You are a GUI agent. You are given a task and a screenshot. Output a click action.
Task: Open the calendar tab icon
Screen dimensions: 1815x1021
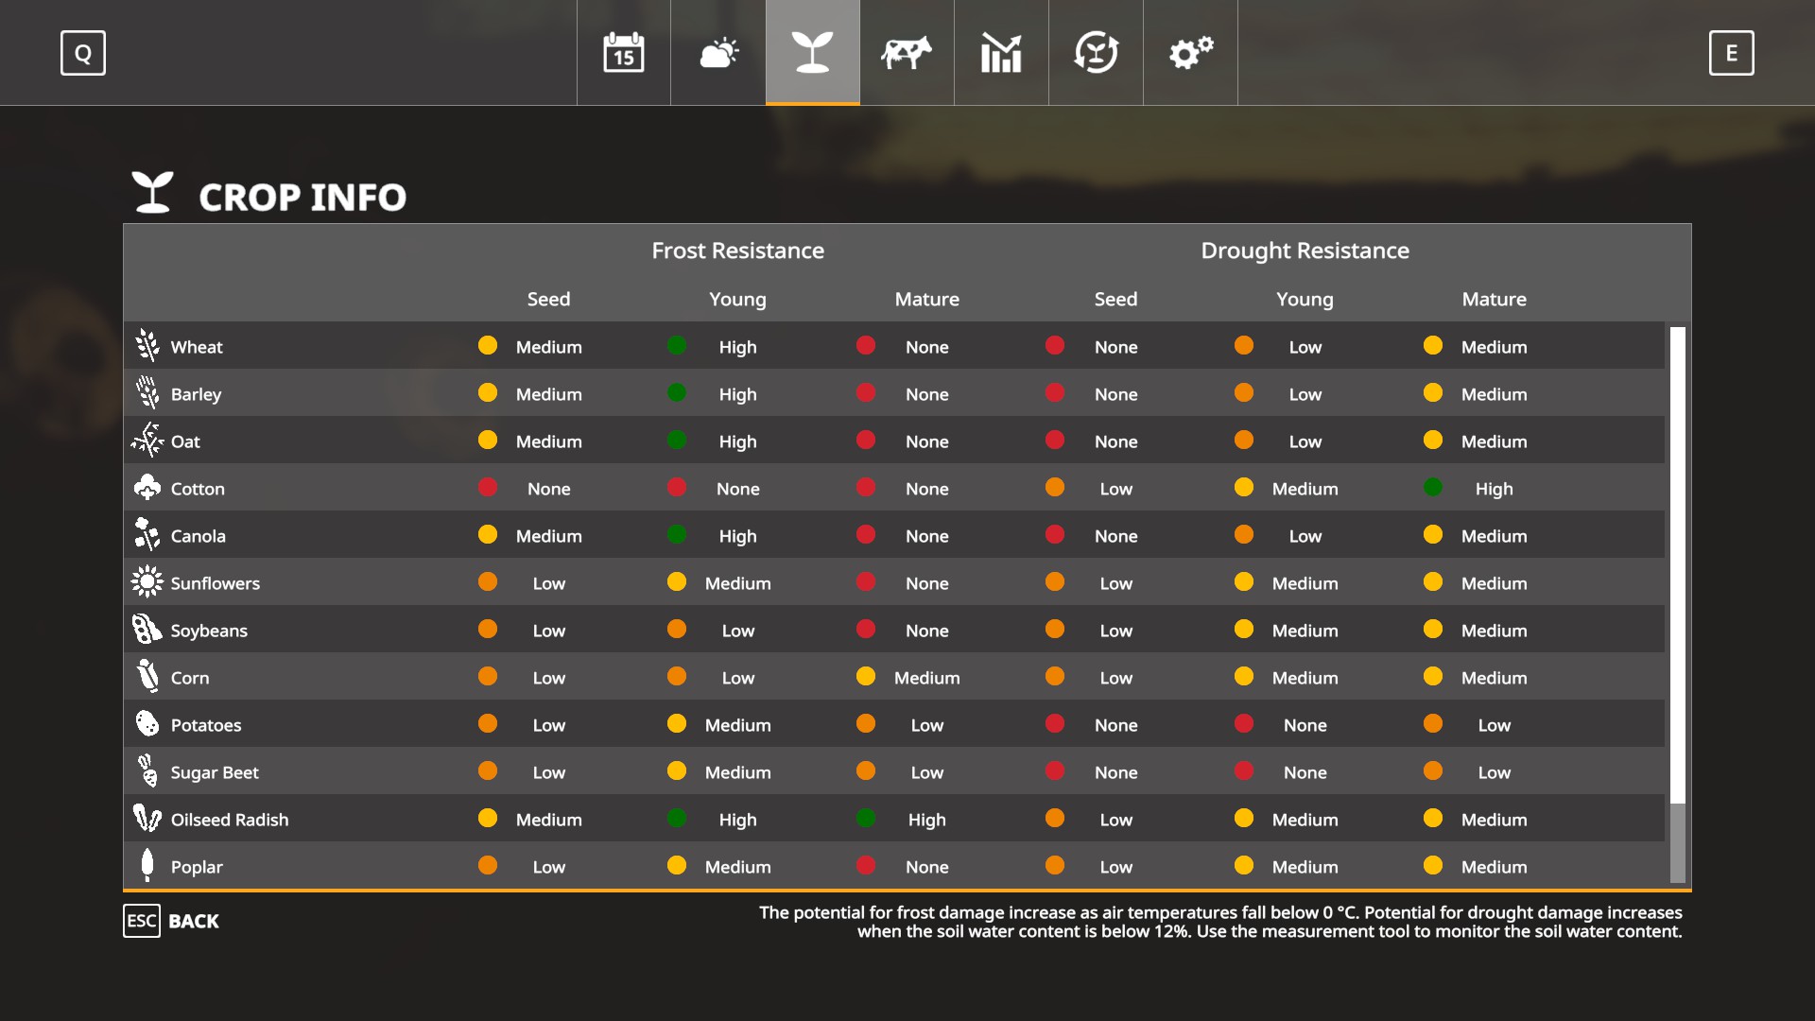click(624, 53)
